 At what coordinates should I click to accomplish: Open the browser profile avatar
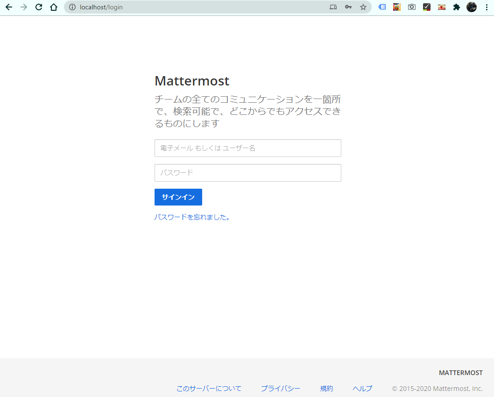pos(472,7)
